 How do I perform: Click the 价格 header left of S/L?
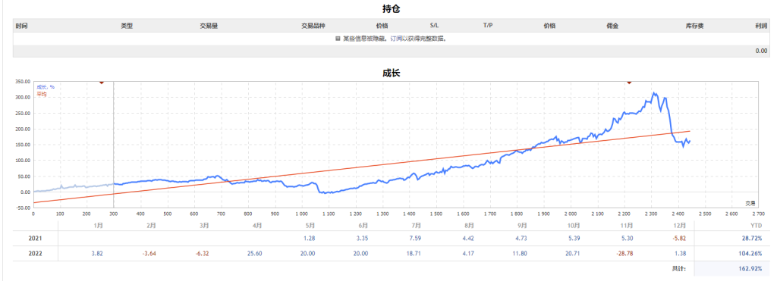(382, 26)
